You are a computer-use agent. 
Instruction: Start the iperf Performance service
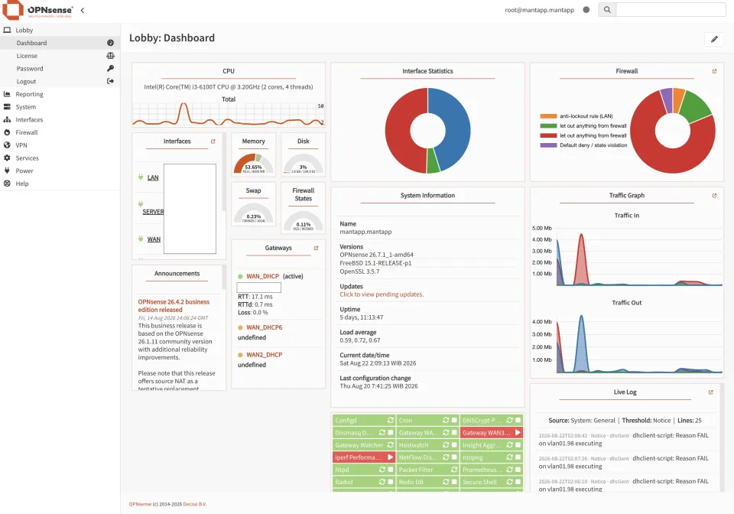click(x=390, y=457)
